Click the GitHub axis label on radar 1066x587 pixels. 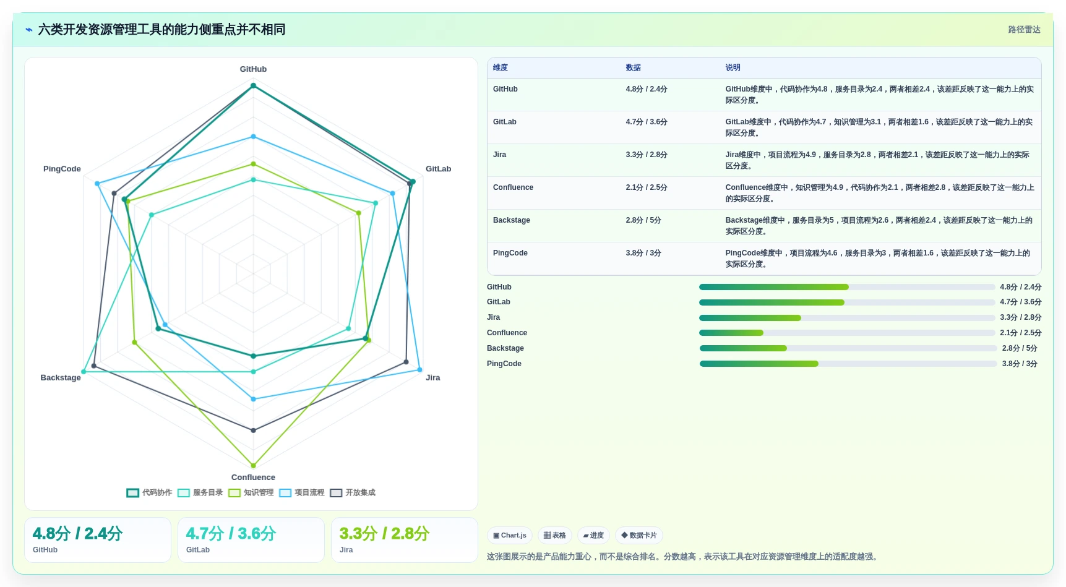click(253, 69)
